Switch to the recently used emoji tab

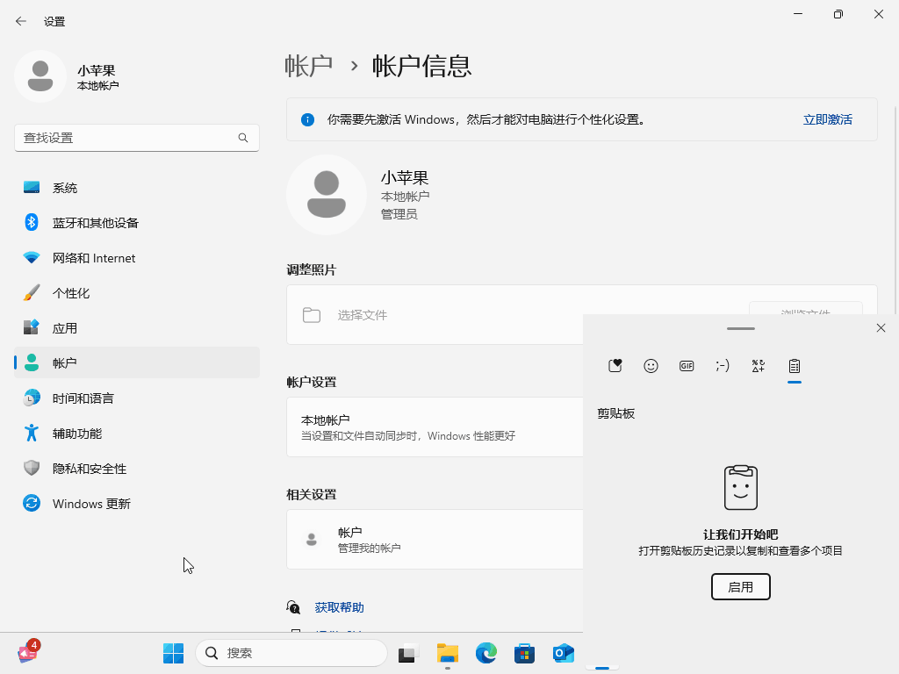pos(615,366)
